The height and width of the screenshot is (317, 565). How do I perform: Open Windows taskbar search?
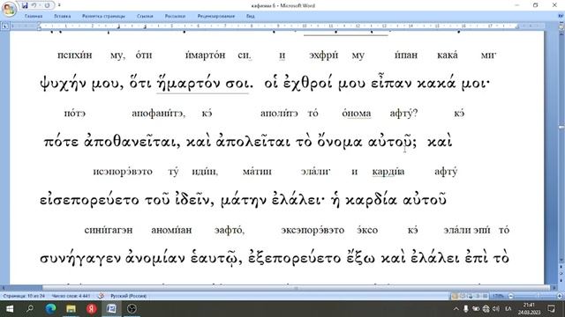tap(30, 309)
